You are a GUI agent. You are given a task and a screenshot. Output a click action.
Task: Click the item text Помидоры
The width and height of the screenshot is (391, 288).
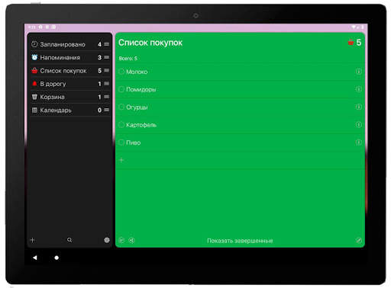(x=141, y=89)
